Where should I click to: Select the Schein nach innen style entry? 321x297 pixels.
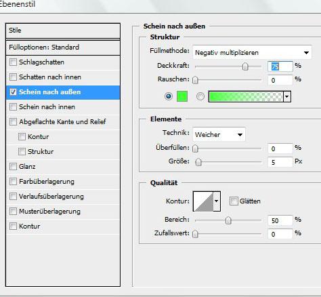[63, 106]
